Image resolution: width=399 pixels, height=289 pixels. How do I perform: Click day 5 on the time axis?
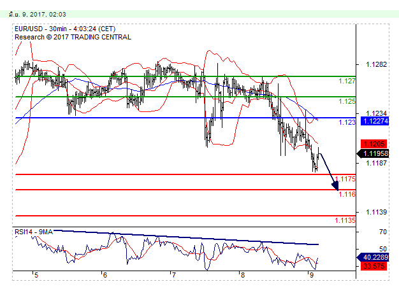click(36, 275)
